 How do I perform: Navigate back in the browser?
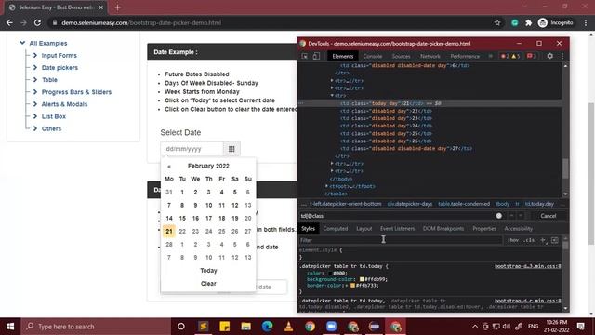click(9, 22)
